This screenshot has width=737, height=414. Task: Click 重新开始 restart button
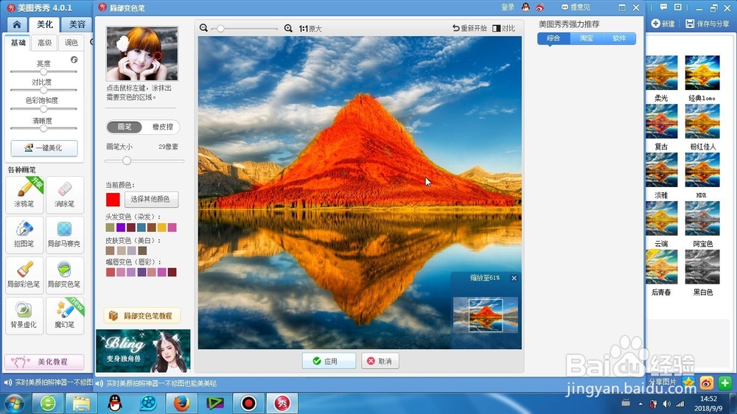coord(469,28)
